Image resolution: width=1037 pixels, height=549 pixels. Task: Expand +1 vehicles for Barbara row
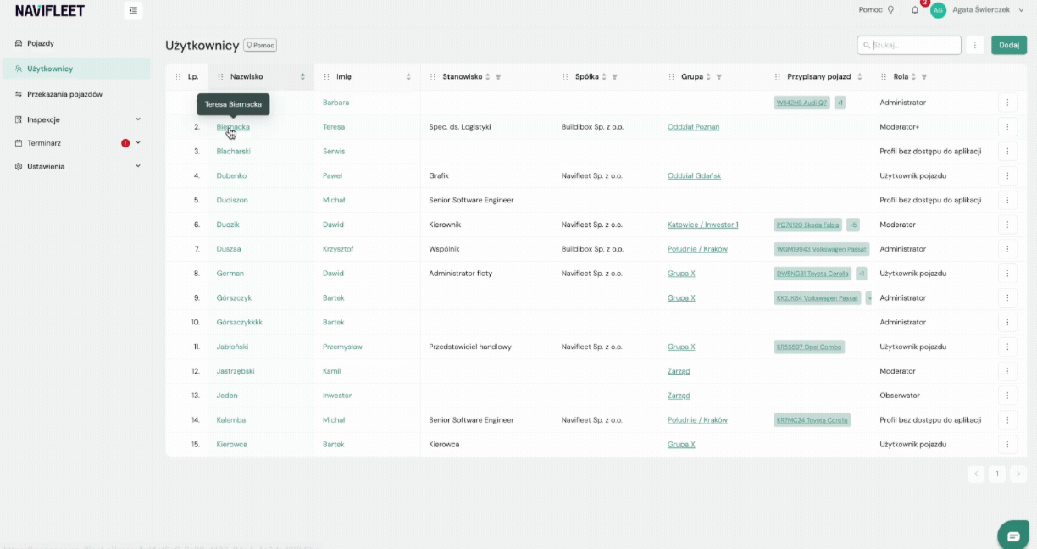click(840, 103)
